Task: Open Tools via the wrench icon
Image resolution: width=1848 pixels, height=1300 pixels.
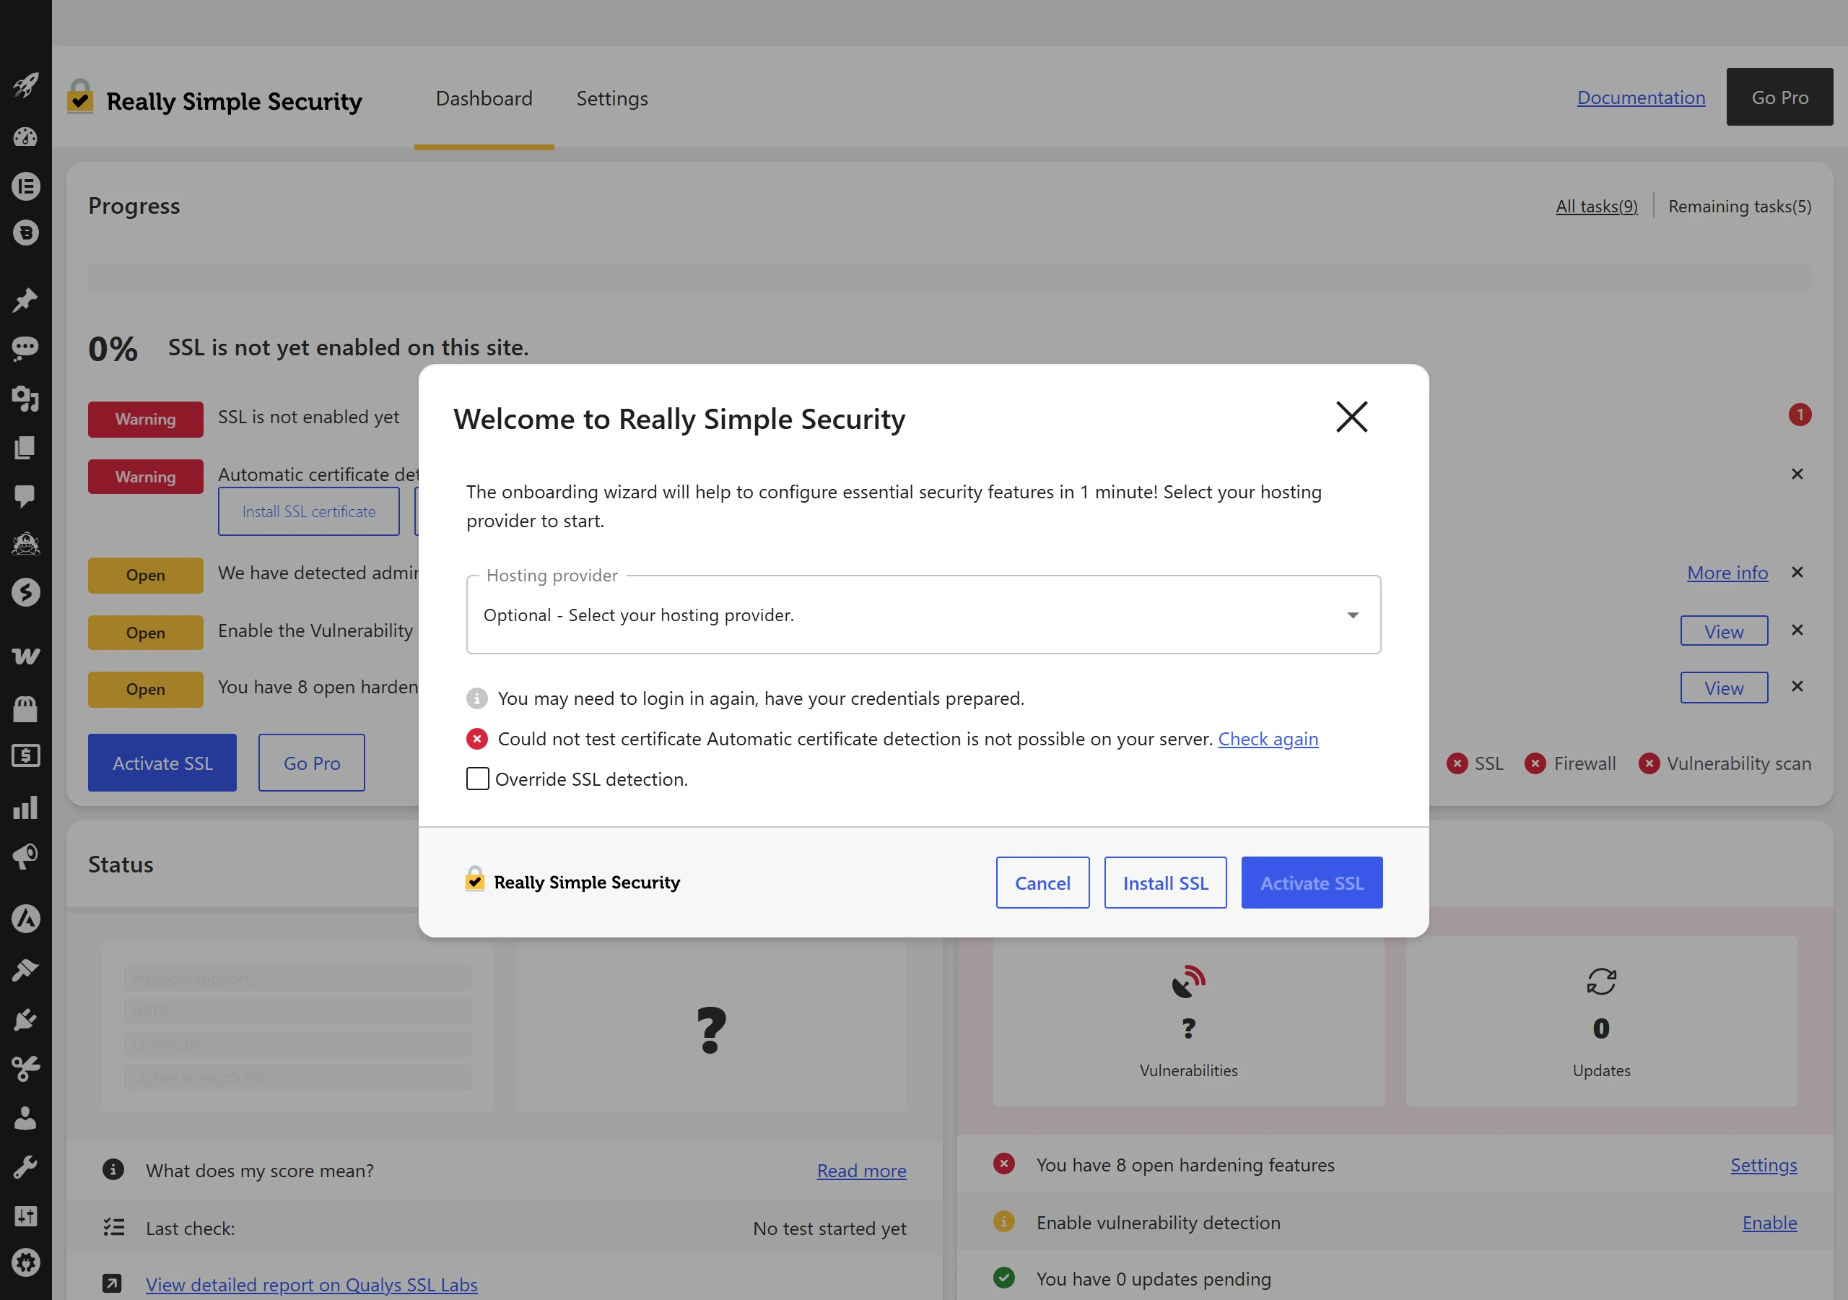Action: 26,1166
